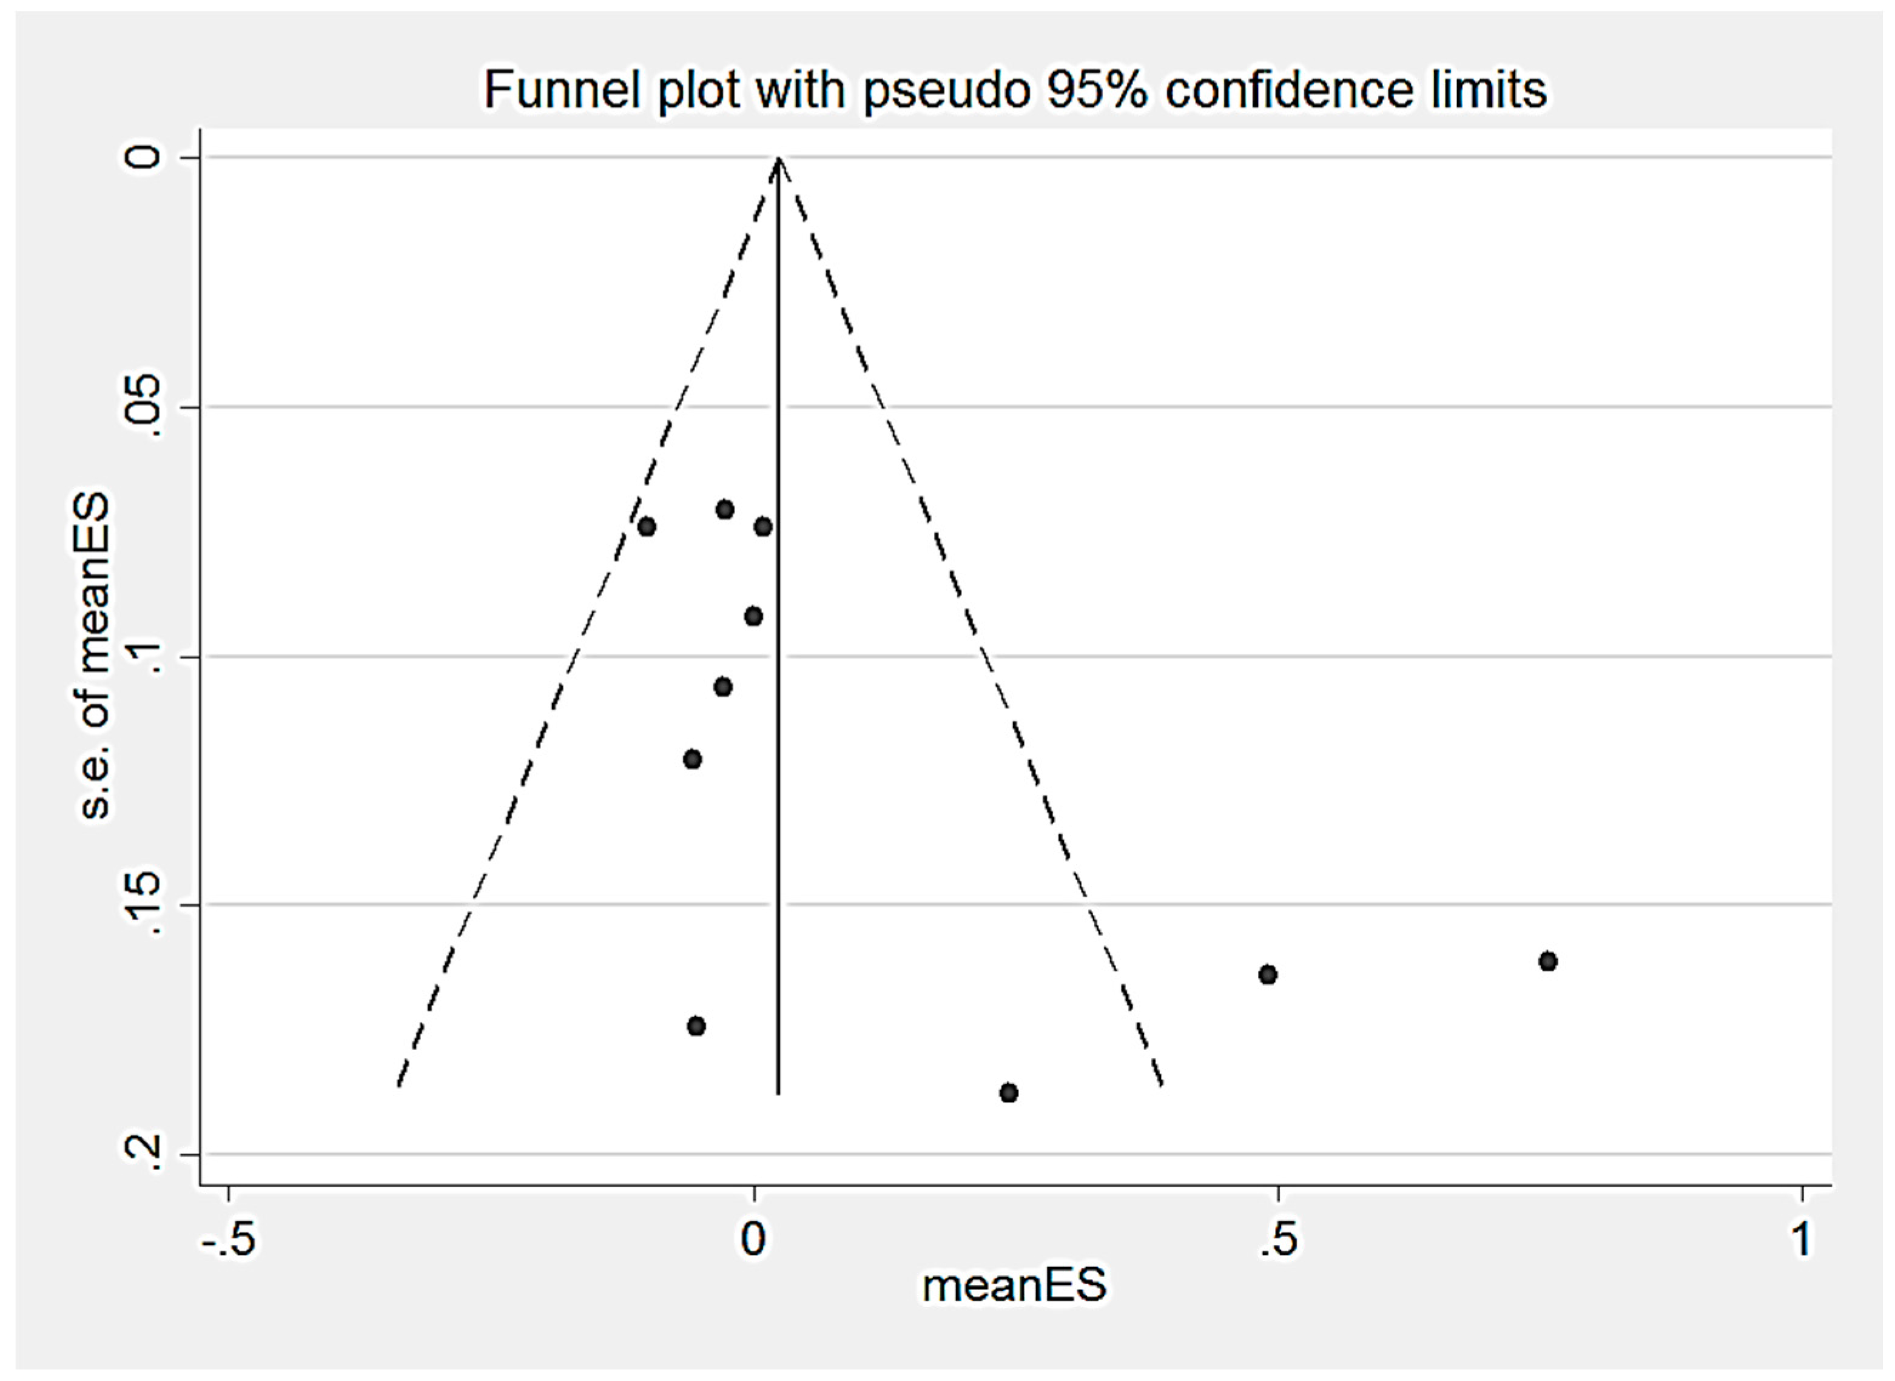This screenshot has width=1895, height=1381.
Task: Click the bottom end of the solid vertical line
Action: coord(779,1092)
